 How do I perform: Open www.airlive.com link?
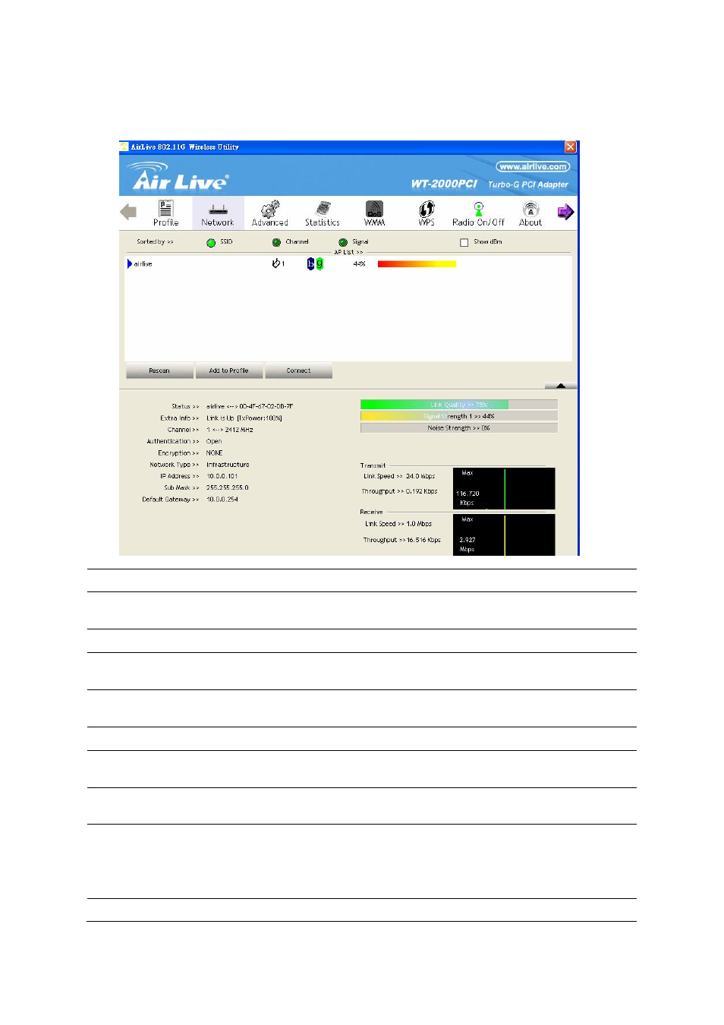coord(533,166)
